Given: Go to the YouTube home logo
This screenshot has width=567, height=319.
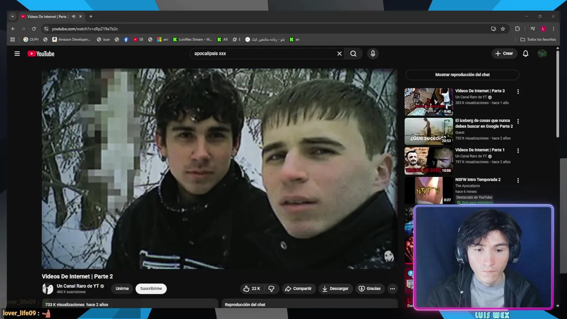Looking at the screenshot, I should click(41, 54).
